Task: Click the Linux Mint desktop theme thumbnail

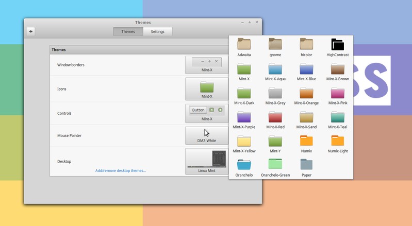Action: coord(207,161)
